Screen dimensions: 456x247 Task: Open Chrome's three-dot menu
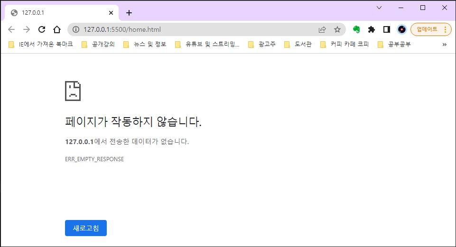tap(445, 29)
